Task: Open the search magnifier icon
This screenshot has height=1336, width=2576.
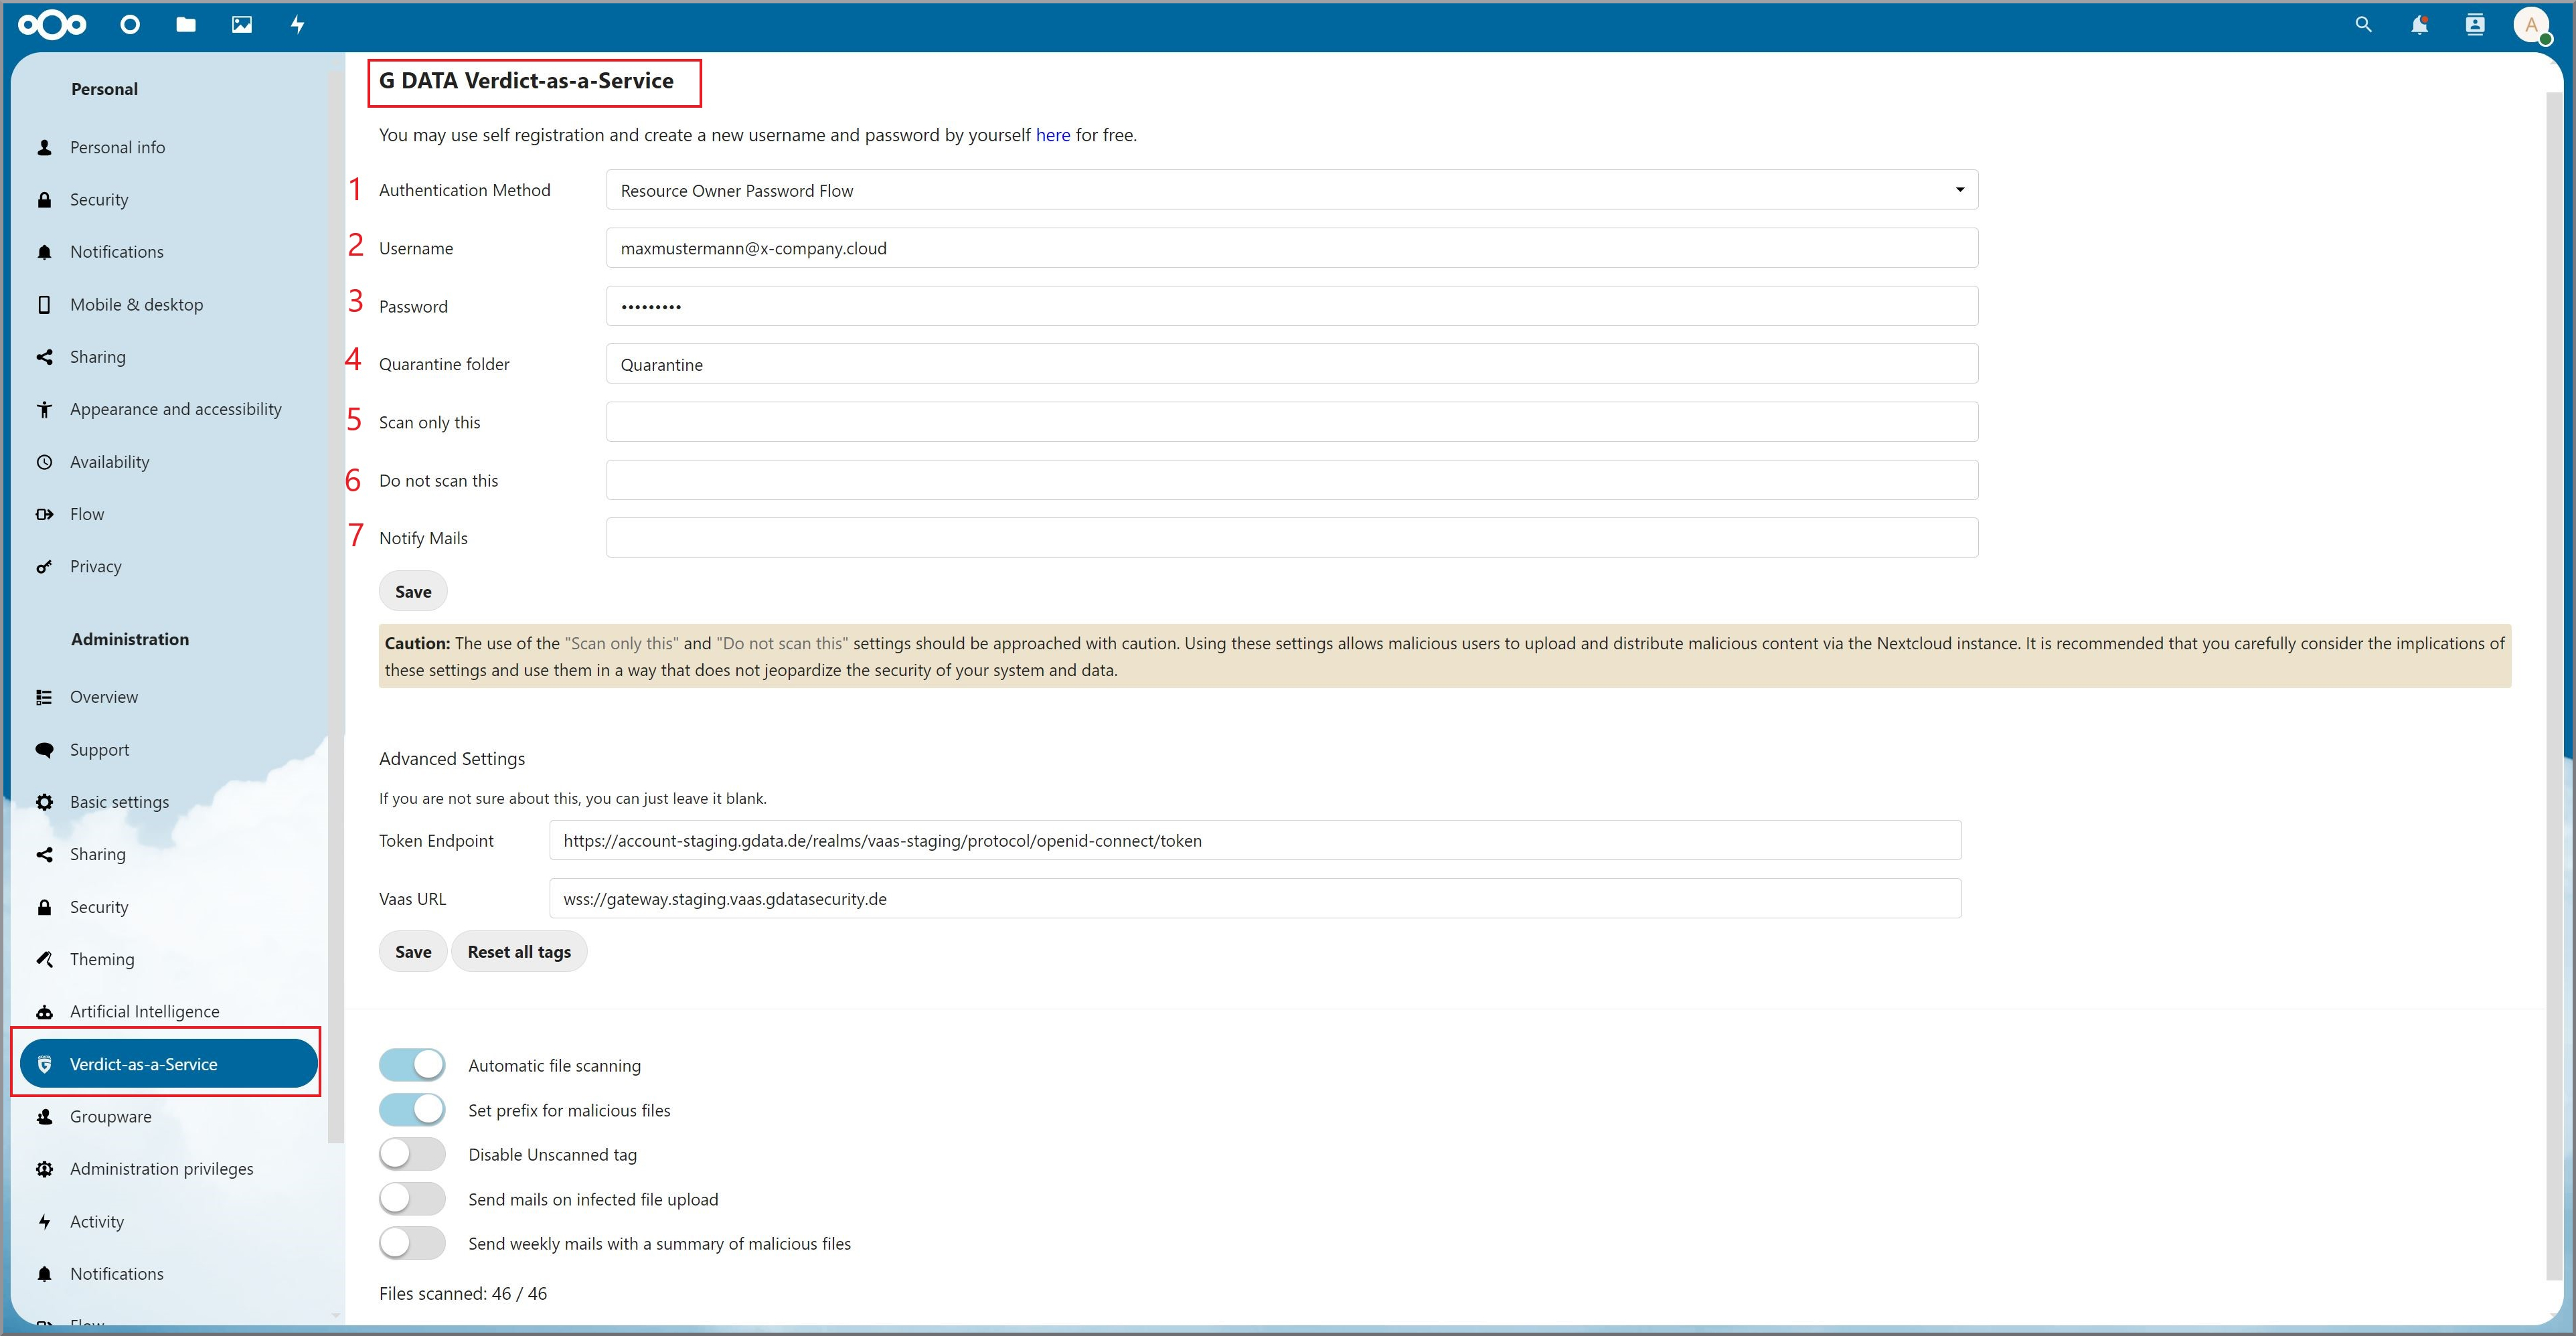Action: (x=2363, y=25)
